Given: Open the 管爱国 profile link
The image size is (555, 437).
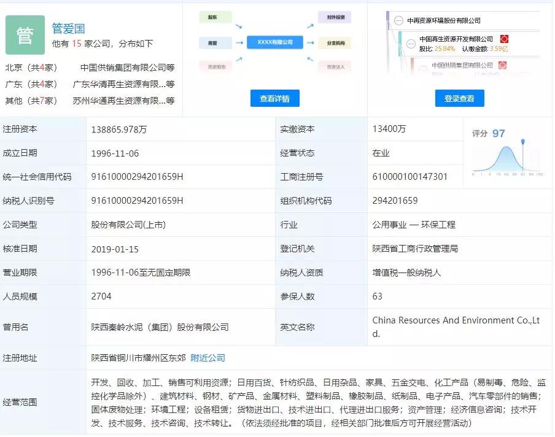Looking at the screenshot, I should tap(68, 28).
